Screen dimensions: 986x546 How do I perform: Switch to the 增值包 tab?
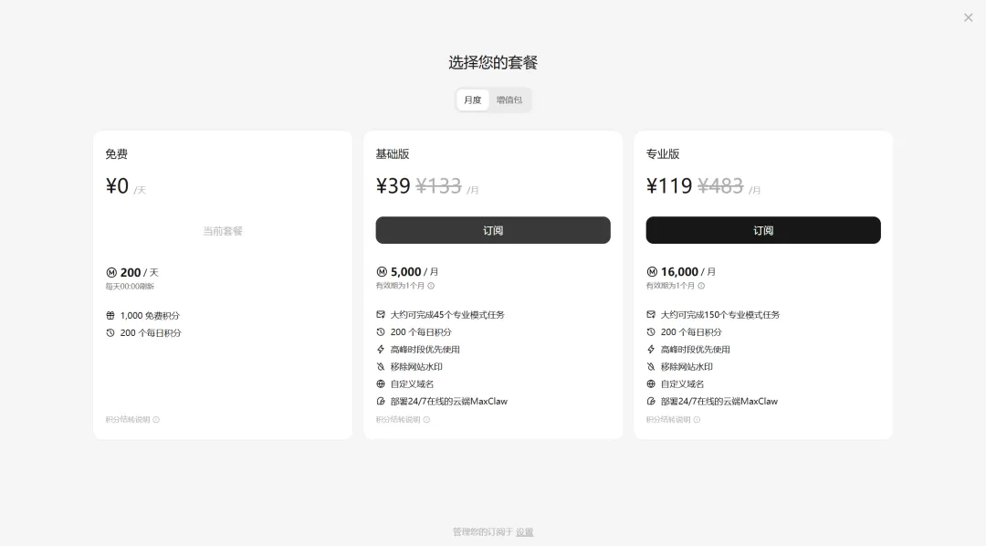pyautogui.click(x=509, y=100)
